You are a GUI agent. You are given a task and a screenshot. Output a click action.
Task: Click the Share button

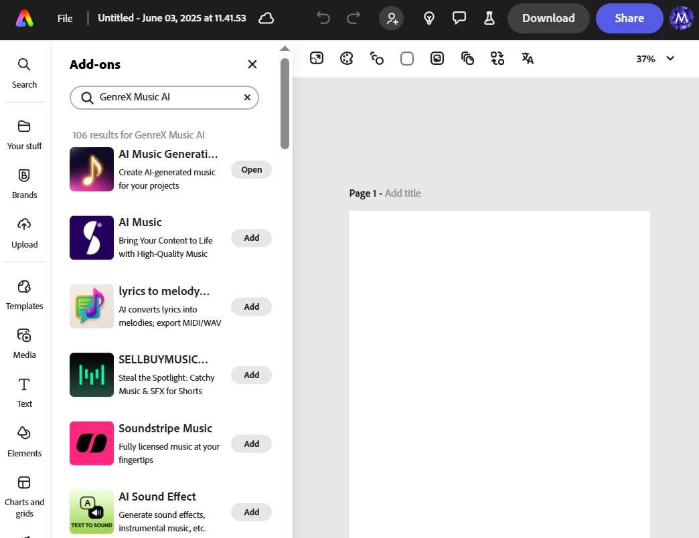pyautogui.click(x=629, y=18)
